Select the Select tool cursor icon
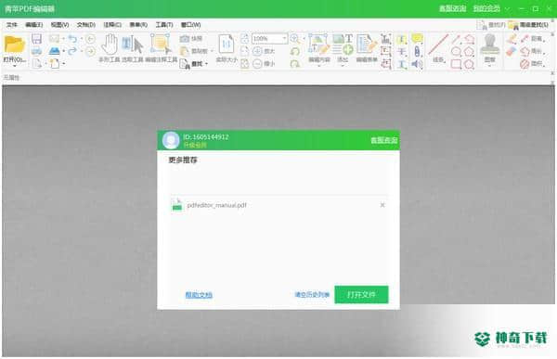This screenshot has height=359, width=557. tap(133, 45)
